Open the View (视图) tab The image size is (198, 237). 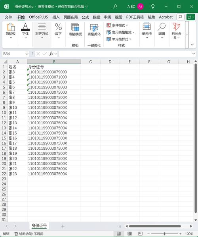[x=118, y=17]
